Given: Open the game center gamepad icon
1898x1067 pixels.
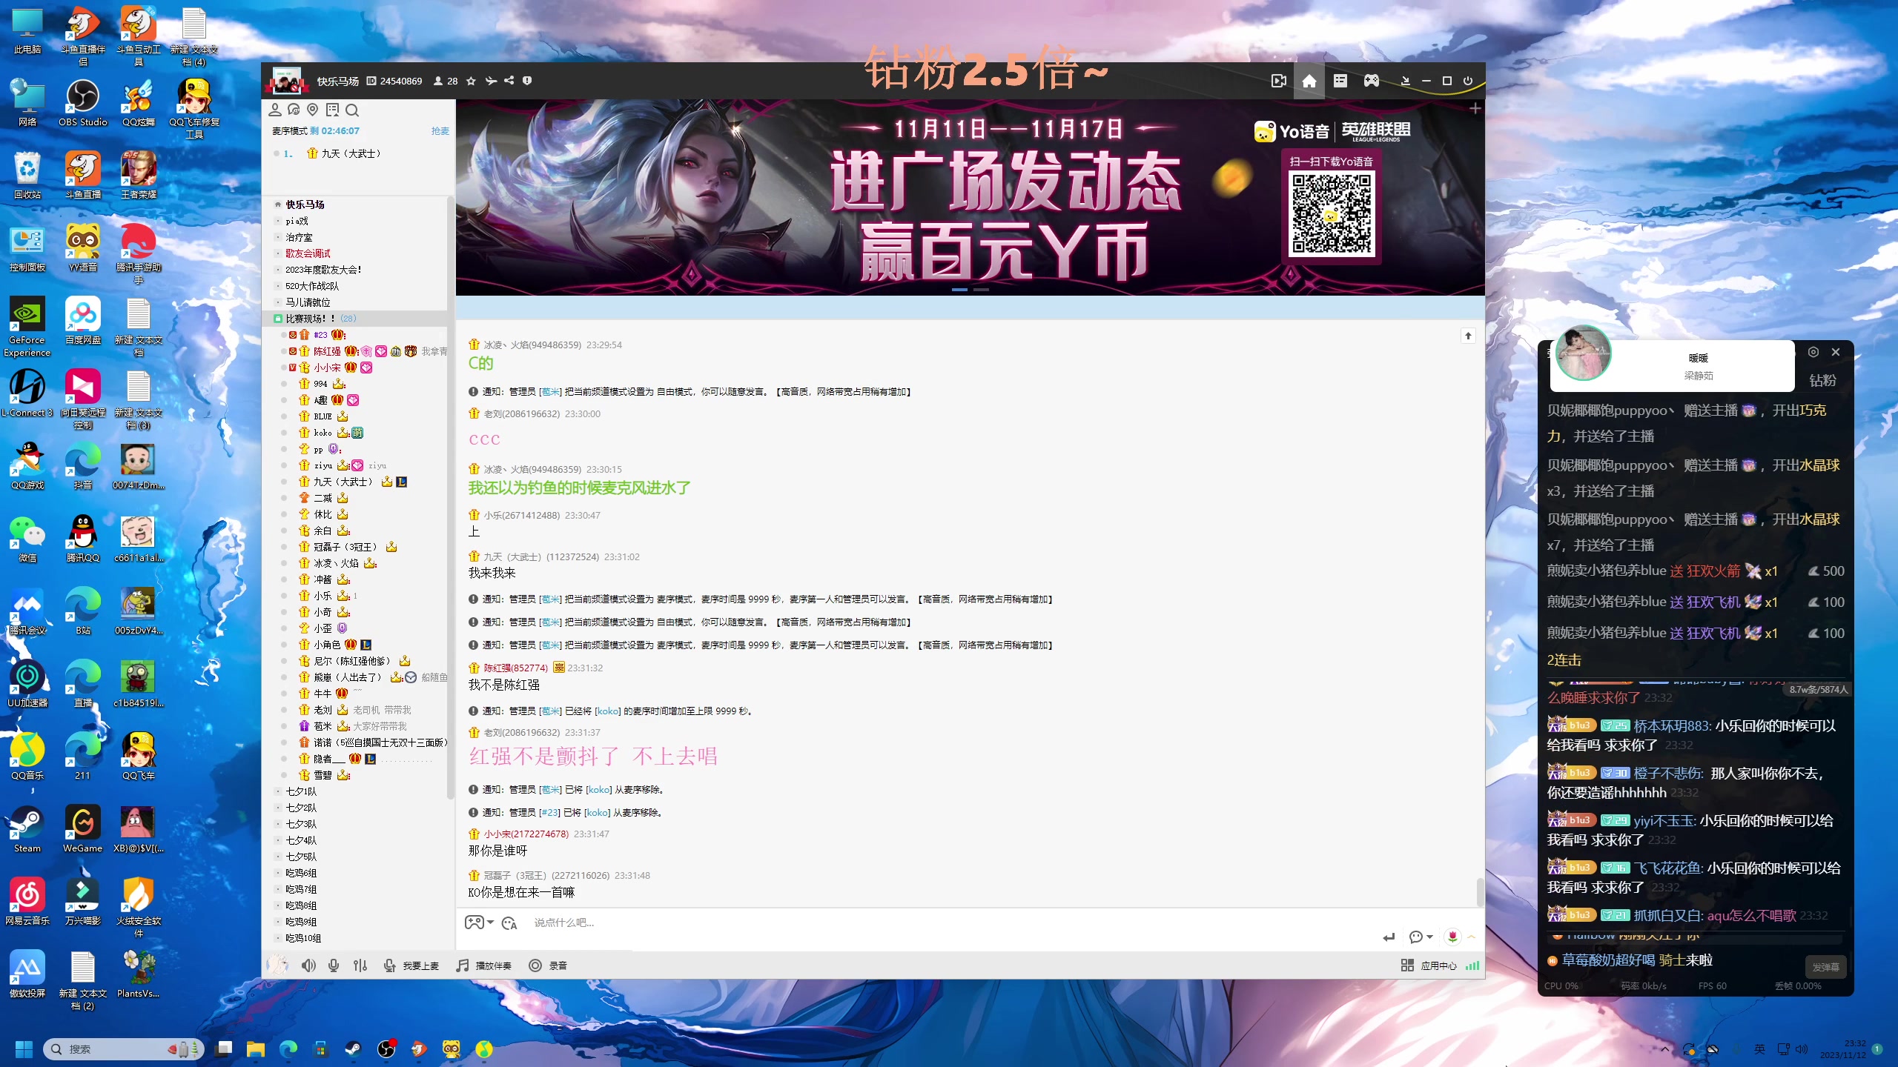Looking at the screenshot, I should [1371, 81].
